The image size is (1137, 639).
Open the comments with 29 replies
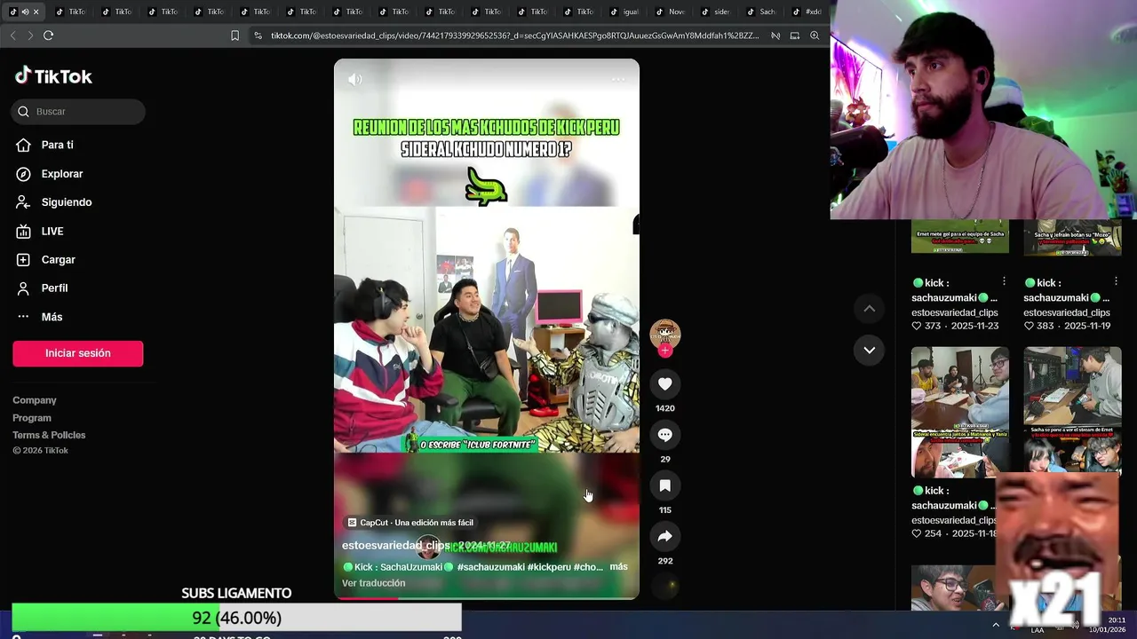coord(665,435)
